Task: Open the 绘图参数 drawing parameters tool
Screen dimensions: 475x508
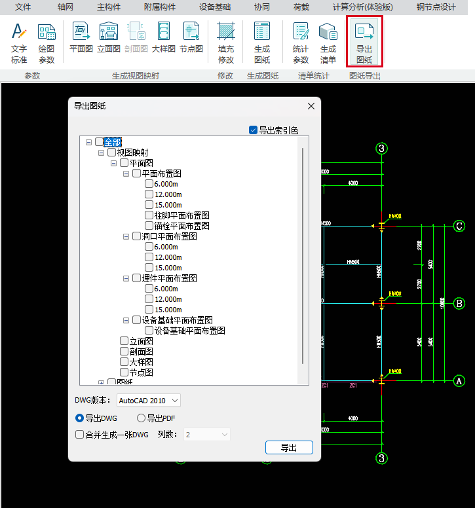Action: click(x=47, y=43)
